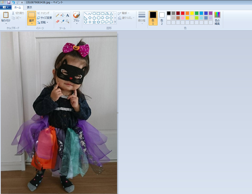Select the Magnifier tool
This screenshot has height=194, width=252.
(68, 21)
